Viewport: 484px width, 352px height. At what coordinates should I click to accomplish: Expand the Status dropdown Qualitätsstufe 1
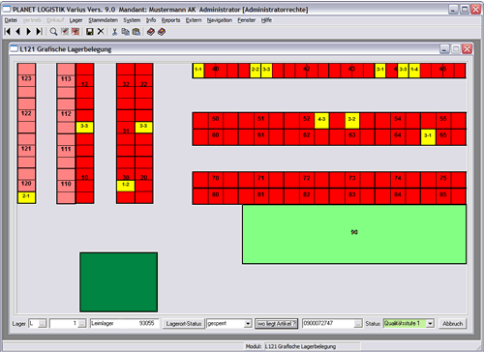click(430, 323)
